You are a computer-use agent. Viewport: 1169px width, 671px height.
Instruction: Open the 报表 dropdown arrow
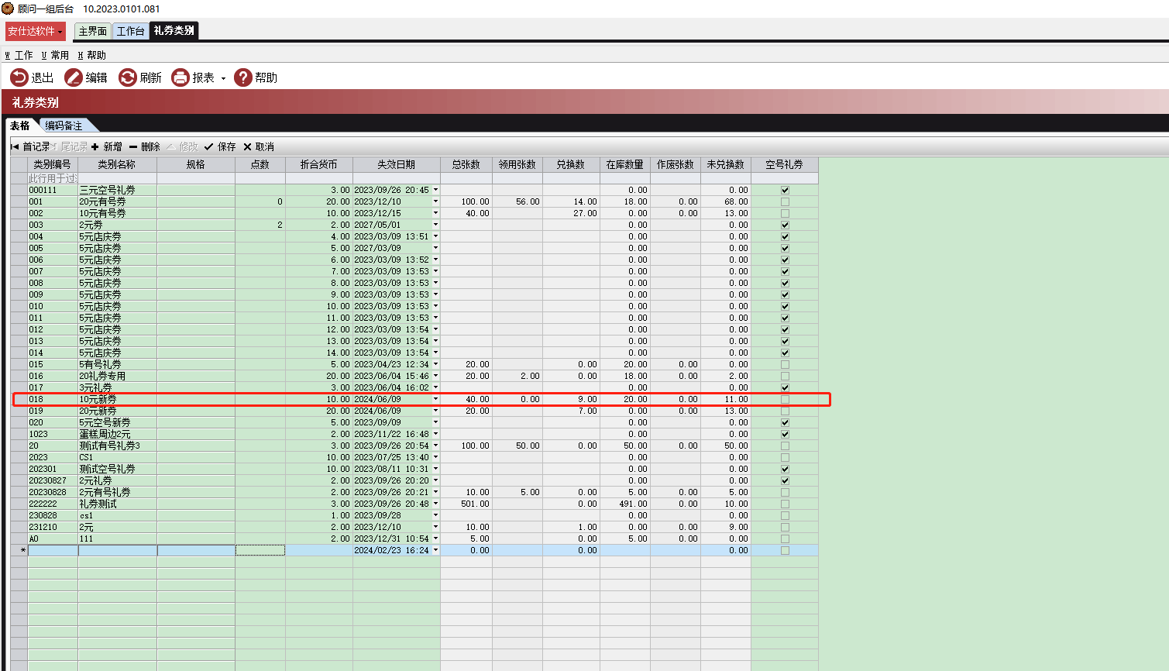[223, 78]
